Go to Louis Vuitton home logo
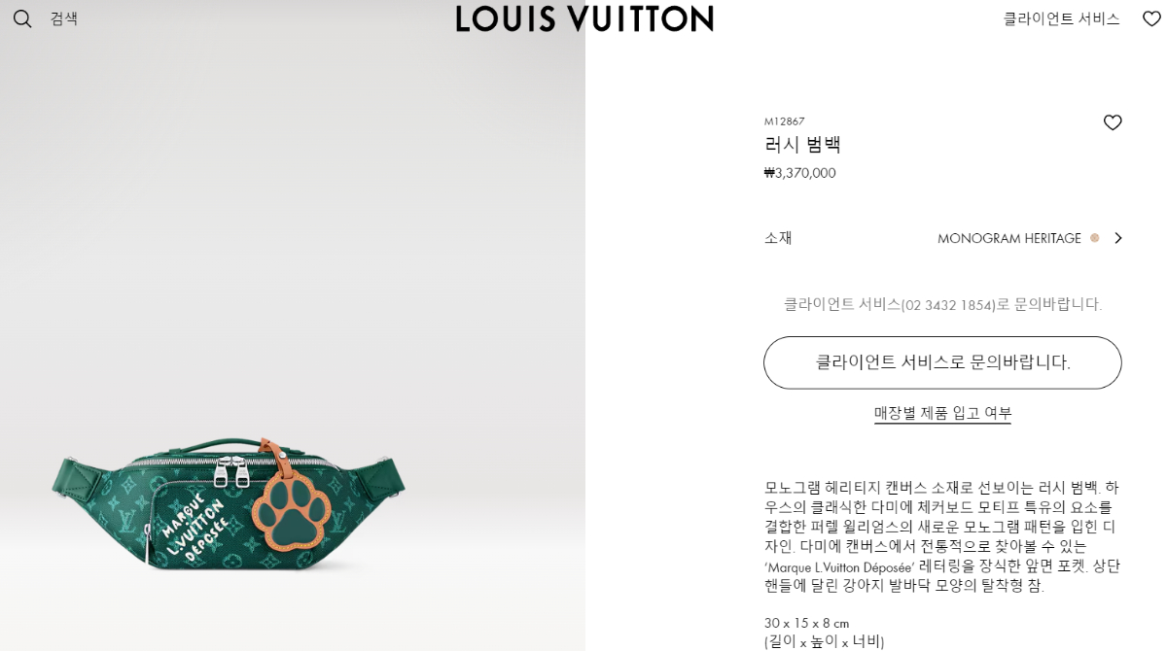Viewport: 1167px width, 651px height. [584, 18]
